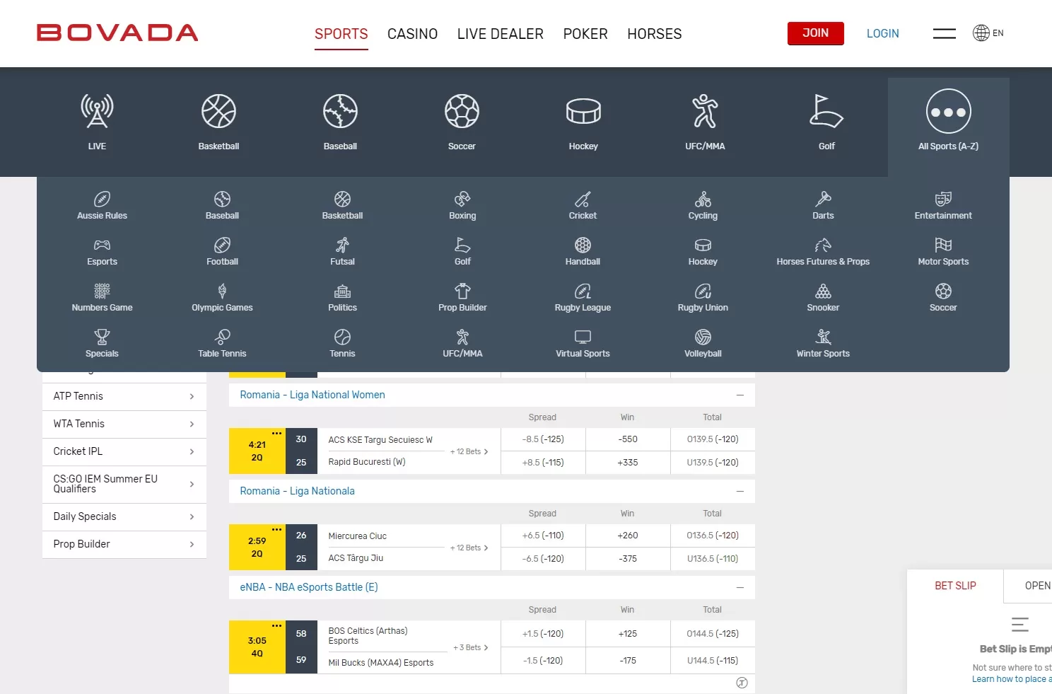Switch to BET SLIP tab
Image resolution: width=1052 pixels, height=694 pixels.
pos(955,586)
